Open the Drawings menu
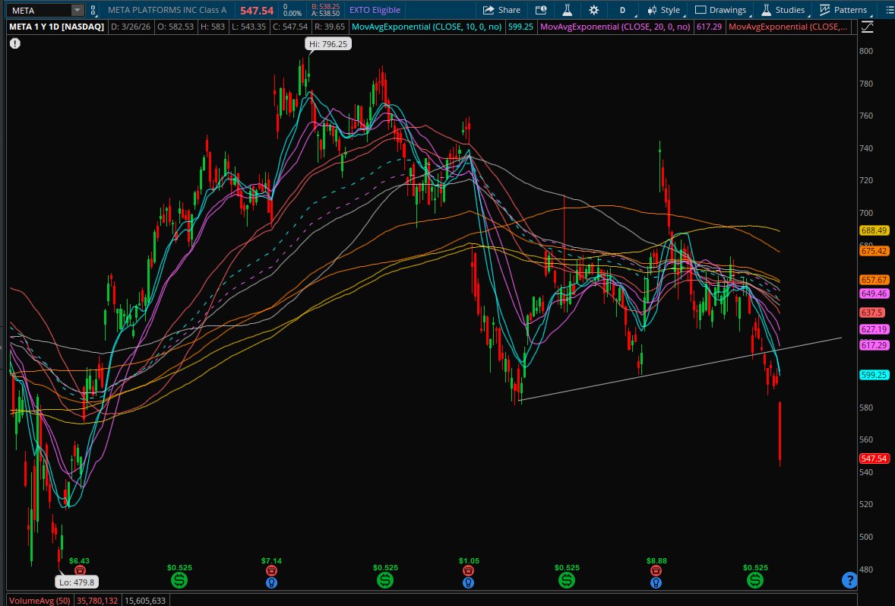 721,10
